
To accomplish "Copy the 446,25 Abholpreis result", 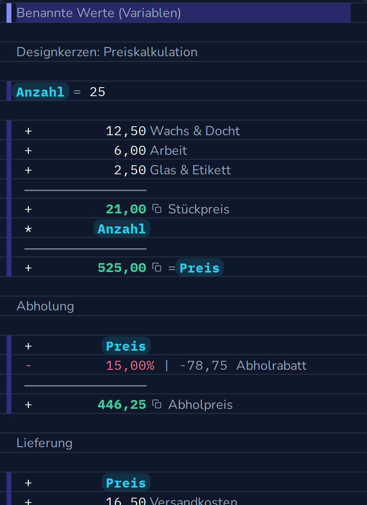I will tap(157, 404).
